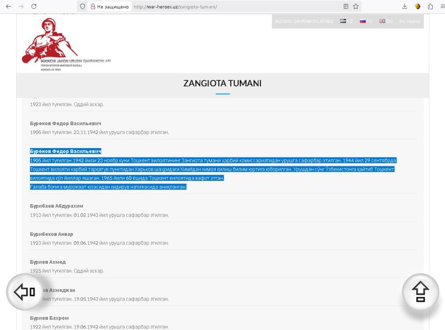Open the extensions puzzle icon
This screenshot has width=445, height=330.
tap(430, 7)
